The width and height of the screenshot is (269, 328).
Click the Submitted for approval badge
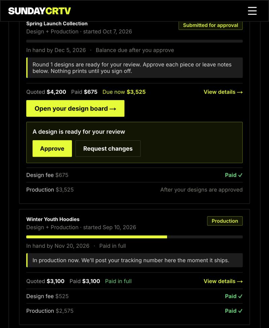tap(210, 25)
